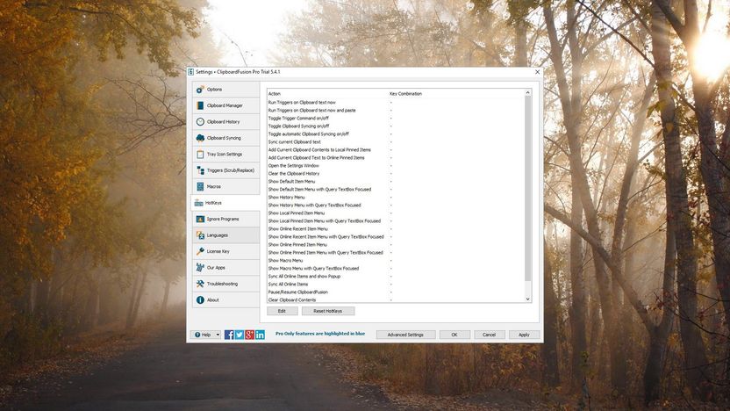
Task: Select 'Show Local Pinned Item Menu' row
Action: click(396, 213)
